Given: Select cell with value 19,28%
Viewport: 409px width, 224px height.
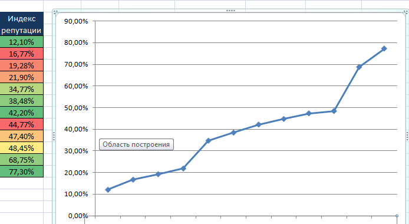Looking at the screenshot, I should (x=21, y=65).
